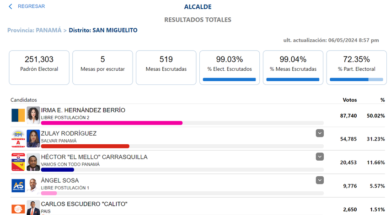Expand Héctor "El Mello" Carrasquilla's vote breakdown
The image size is (391, 215).
[320, 157]
